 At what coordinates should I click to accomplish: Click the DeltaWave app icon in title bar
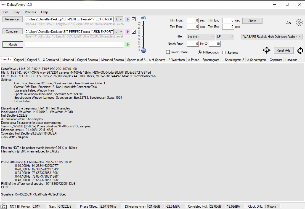tap(3, 4)
